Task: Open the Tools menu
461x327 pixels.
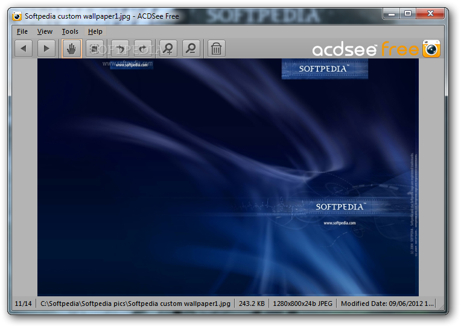Action: (70, 31)
